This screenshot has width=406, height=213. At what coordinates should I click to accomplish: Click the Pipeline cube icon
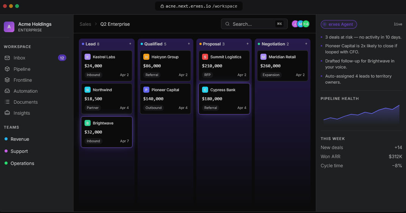pyautogui.click(x=7, y=69)
